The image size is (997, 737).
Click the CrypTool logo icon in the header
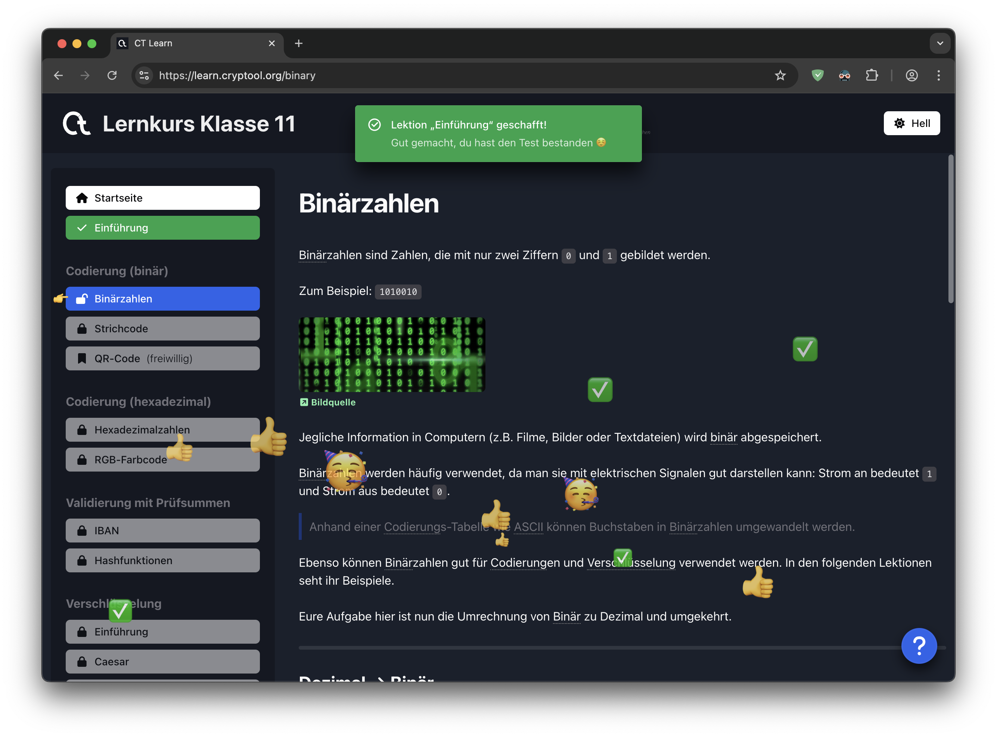point(77,124)
